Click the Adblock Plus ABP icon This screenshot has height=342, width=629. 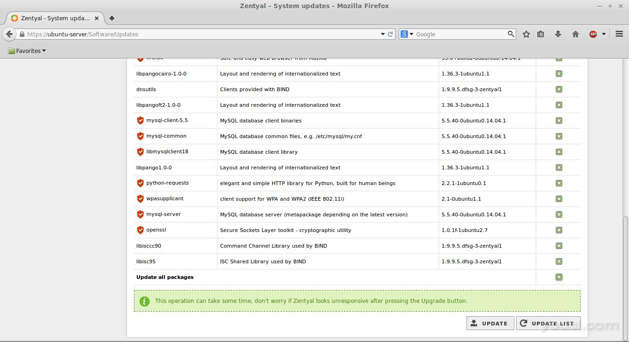[x=593, y=34]
